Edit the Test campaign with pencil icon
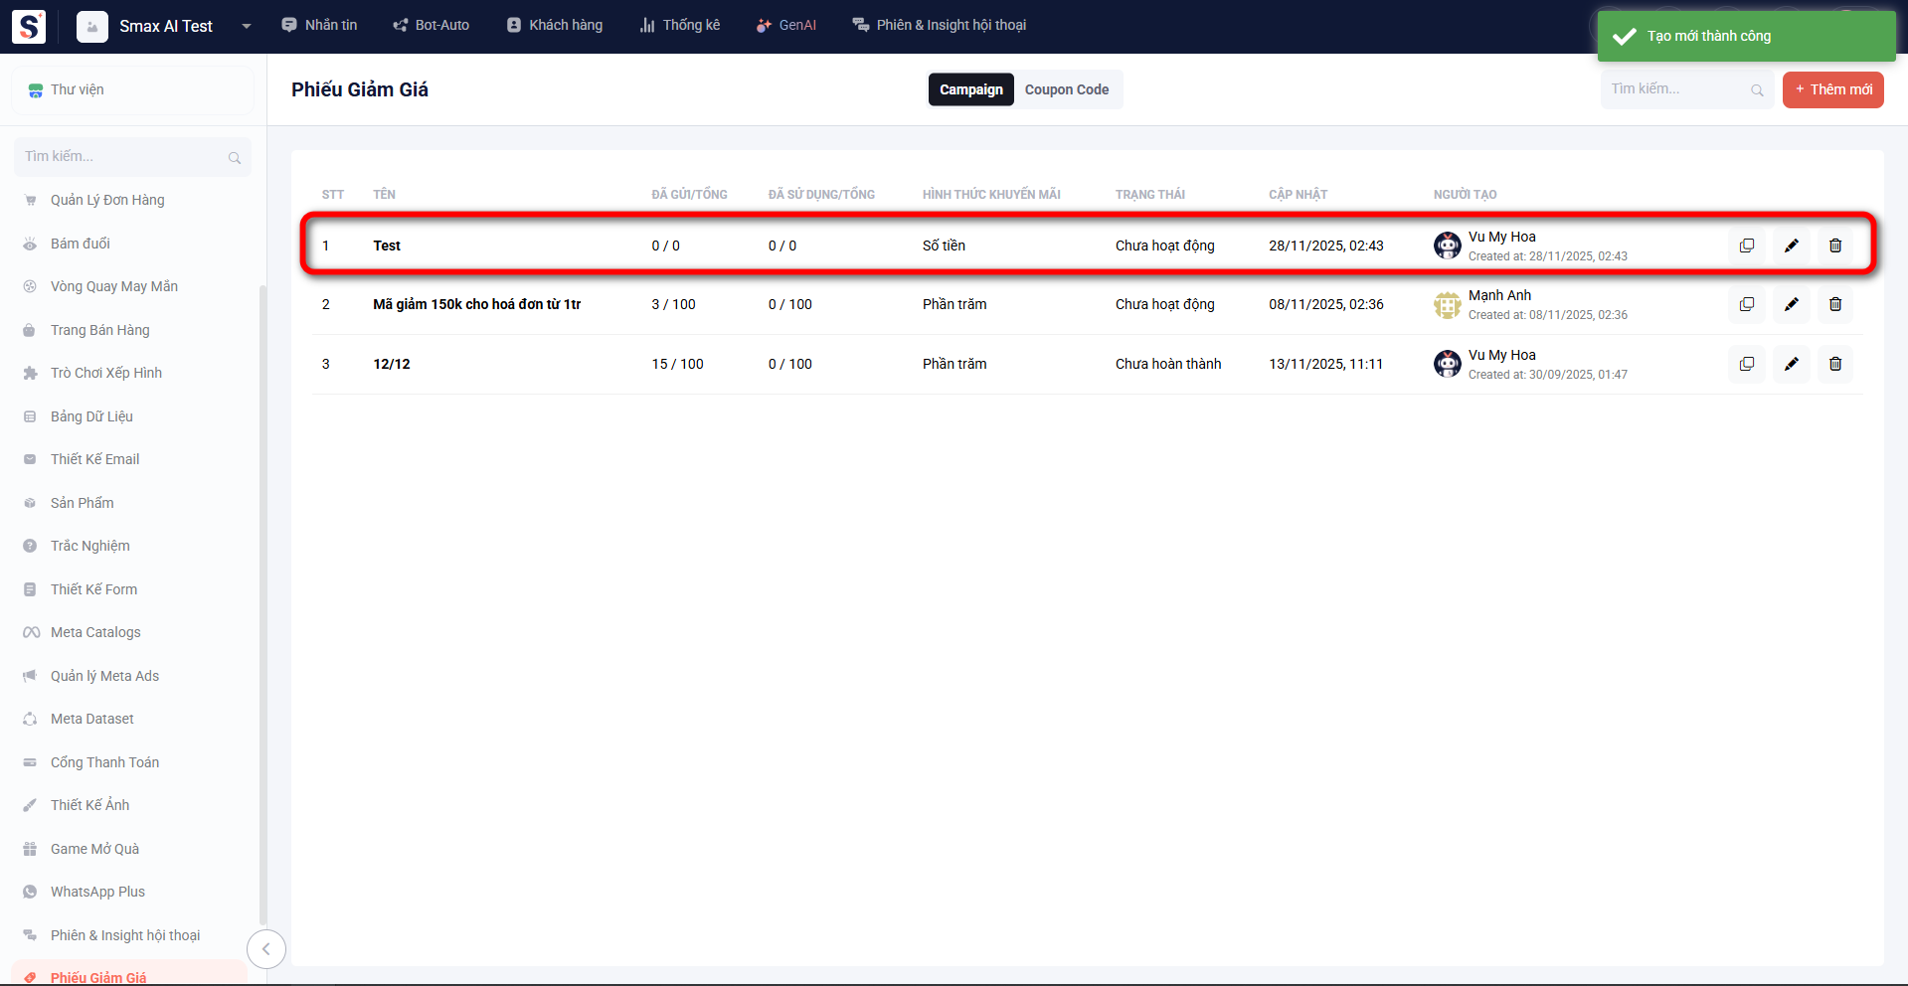1908x986 pixels. point(1791,246)
